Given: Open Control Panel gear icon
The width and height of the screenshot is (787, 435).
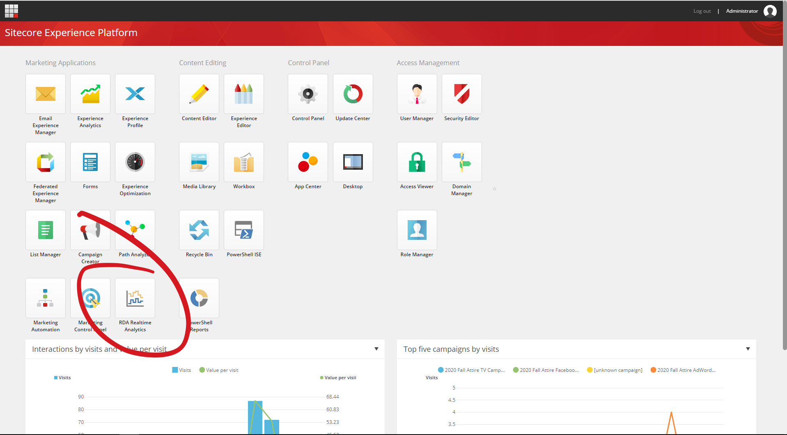Looking at the screenshot, I should point(308,94).
